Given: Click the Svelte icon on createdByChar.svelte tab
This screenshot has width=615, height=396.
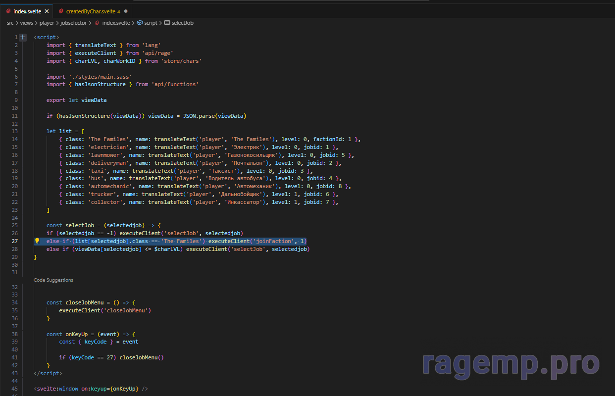Looking at the screenshot, I should click(x=61, y=11).
